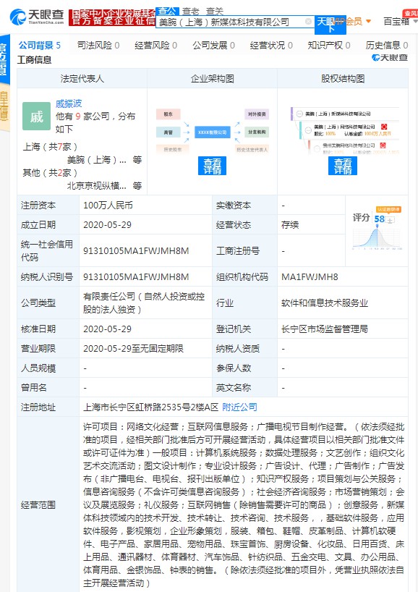Click 统一社会信用代码 value 91310105MA1FWJMH8M

pos(136,251)
